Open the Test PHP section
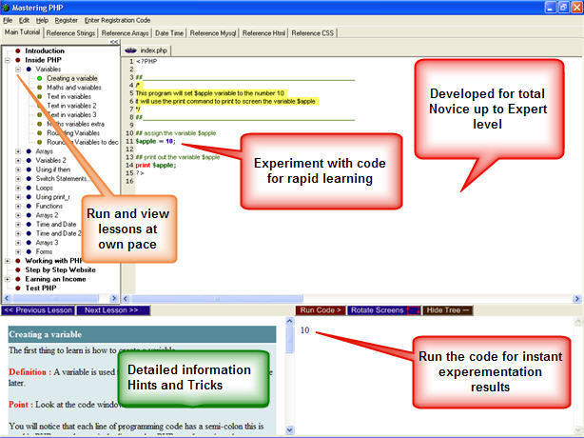Screen dimensions: 584x438 point(41,289)
